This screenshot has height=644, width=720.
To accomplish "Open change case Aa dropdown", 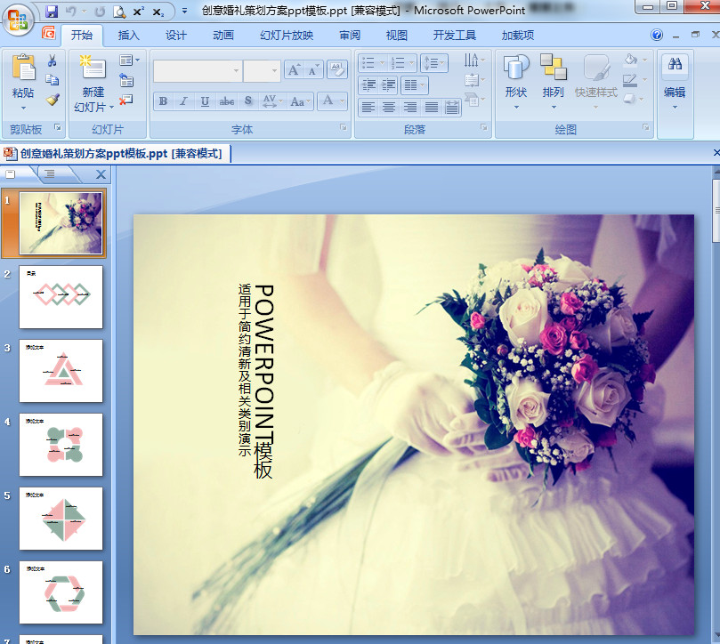I will tap(300, 101).
